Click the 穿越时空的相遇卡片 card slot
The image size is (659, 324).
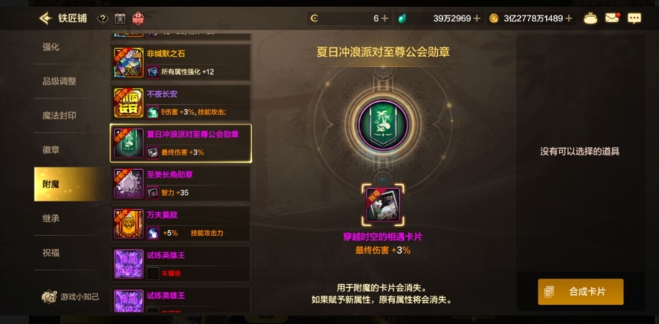point(383,205)
